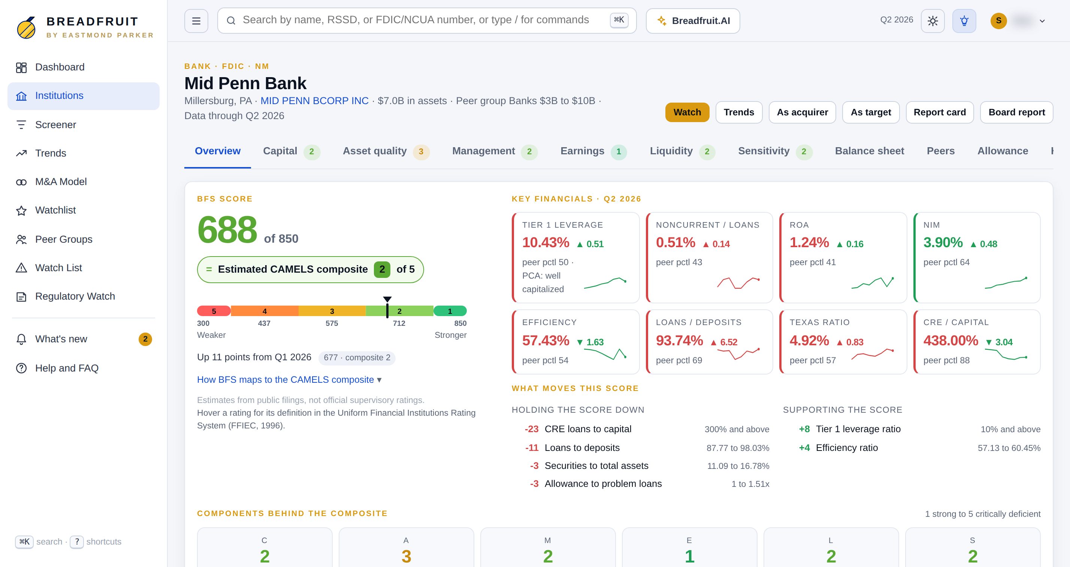The height and width of the screenshot is (567, 1070).
Task: Open the user account dropdown chevron
Action: (1042, 21)
